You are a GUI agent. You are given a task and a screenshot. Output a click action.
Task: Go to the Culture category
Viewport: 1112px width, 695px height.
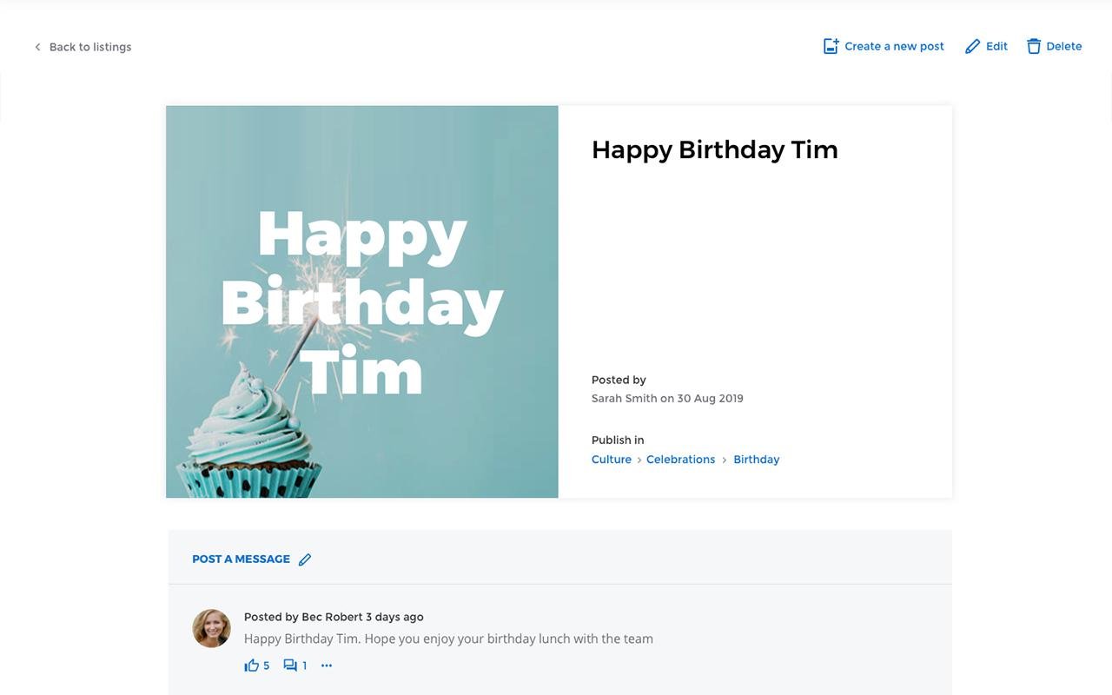(x=612, y=460)
